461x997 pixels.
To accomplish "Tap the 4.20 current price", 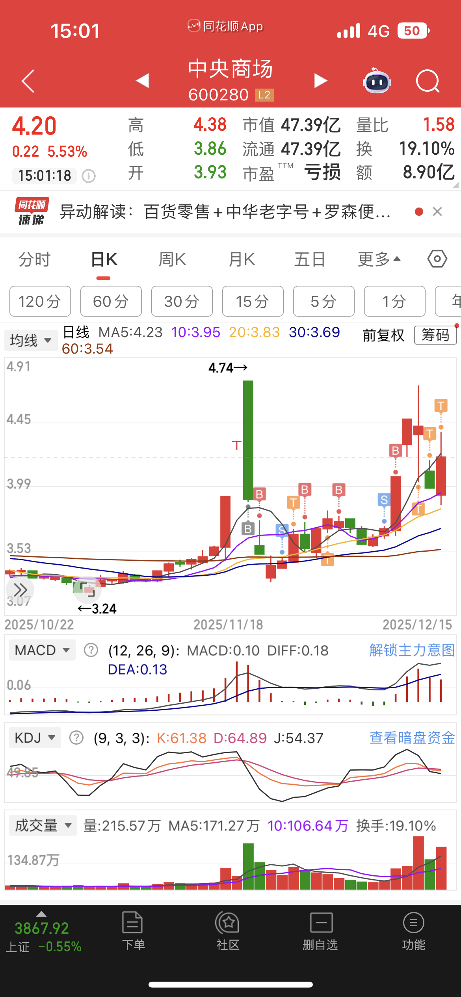I will tap(34, 126).
